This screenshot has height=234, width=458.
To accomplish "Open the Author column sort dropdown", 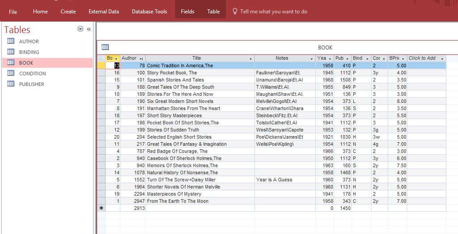I will click(141, 59).
